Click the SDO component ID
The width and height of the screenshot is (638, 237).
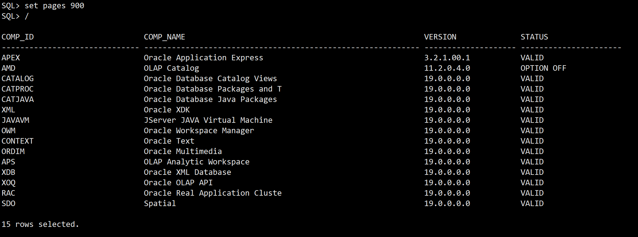click(9, 204)
